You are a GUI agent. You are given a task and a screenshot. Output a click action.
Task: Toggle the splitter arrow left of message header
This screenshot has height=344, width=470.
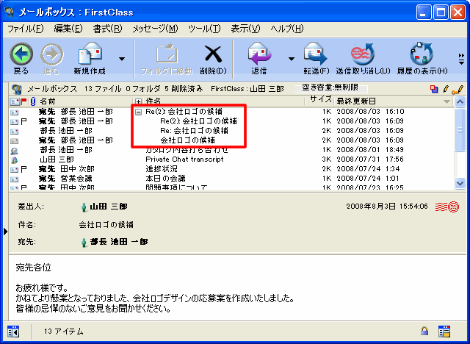(4, 232)
